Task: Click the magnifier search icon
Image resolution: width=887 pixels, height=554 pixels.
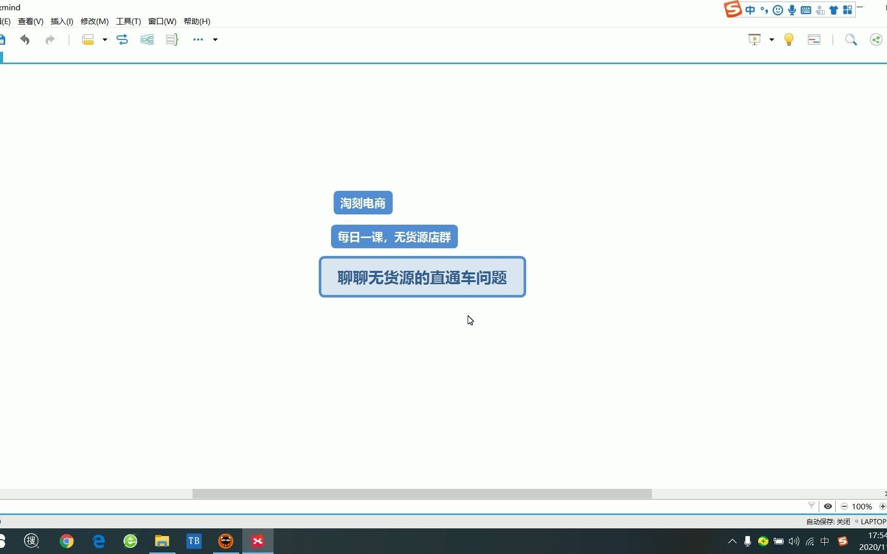Action: point(851,39)
